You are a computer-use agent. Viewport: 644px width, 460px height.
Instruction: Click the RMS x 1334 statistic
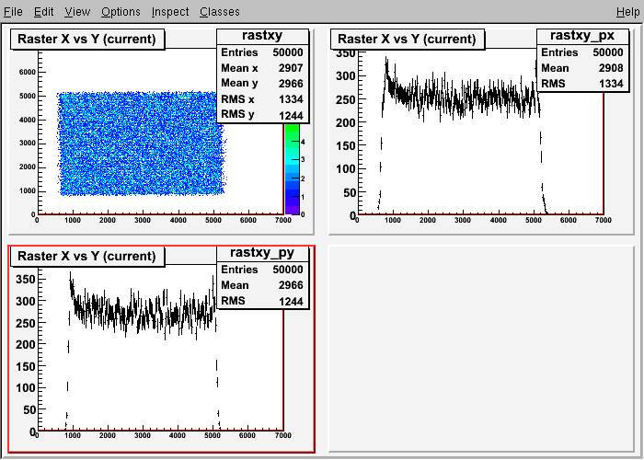262,99
